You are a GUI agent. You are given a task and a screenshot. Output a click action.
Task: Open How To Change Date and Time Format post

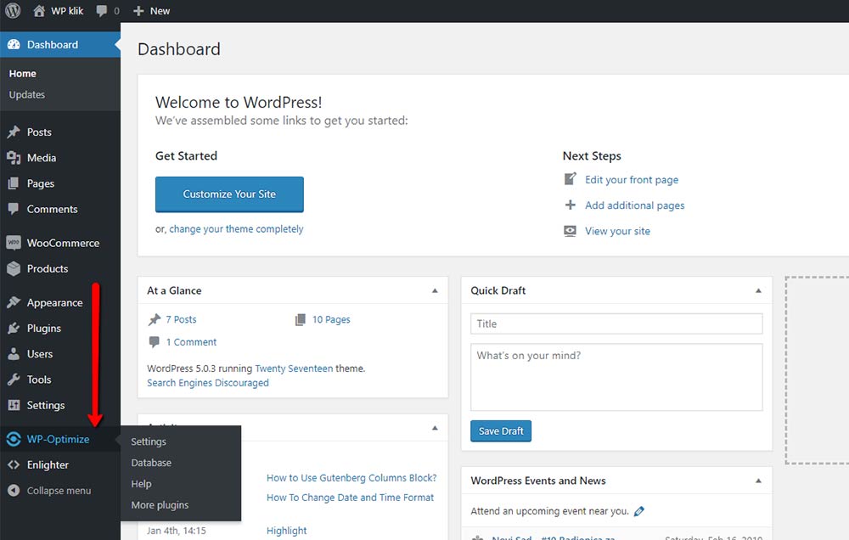[x=351, y=498]
